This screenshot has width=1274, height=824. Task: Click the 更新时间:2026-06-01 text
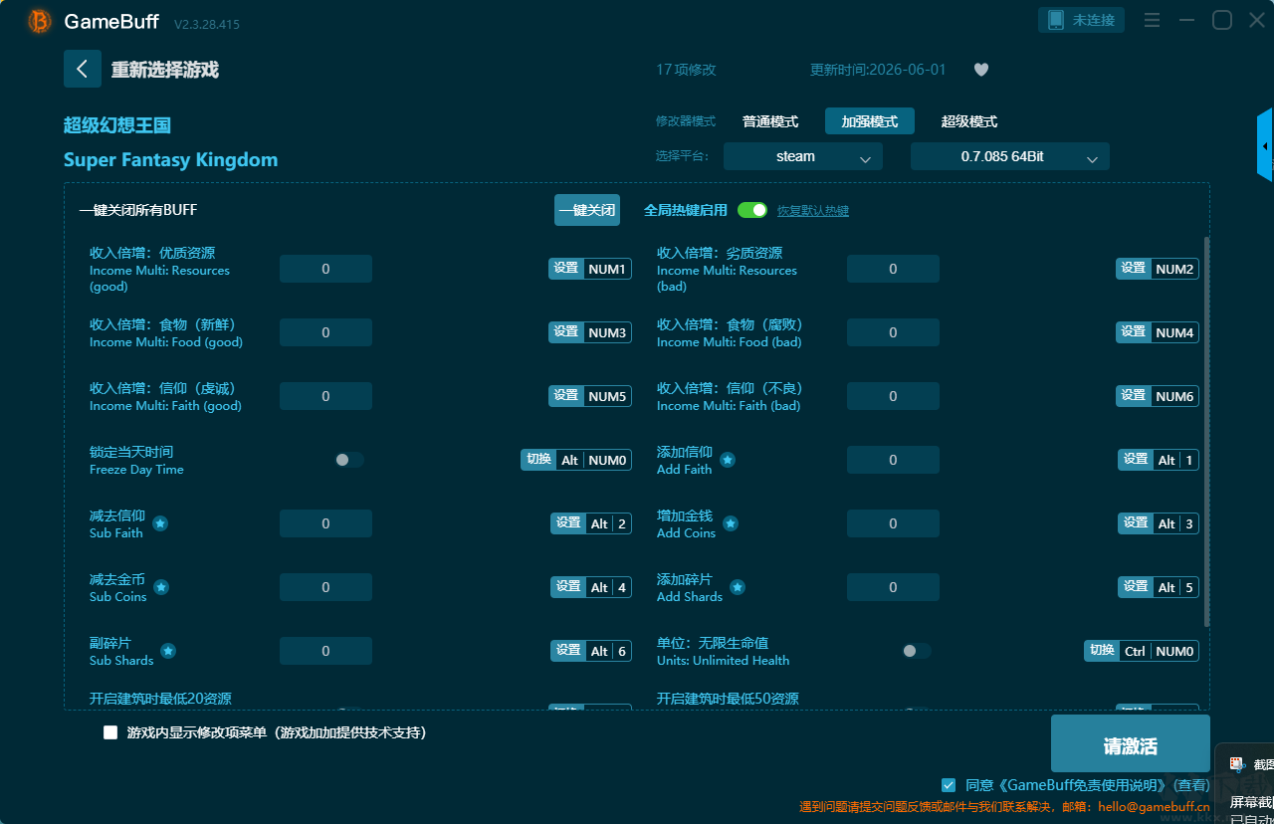pos(878,70)
